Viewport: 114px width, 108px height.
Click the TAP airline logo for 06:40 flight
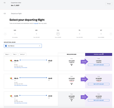coord(11,61)
